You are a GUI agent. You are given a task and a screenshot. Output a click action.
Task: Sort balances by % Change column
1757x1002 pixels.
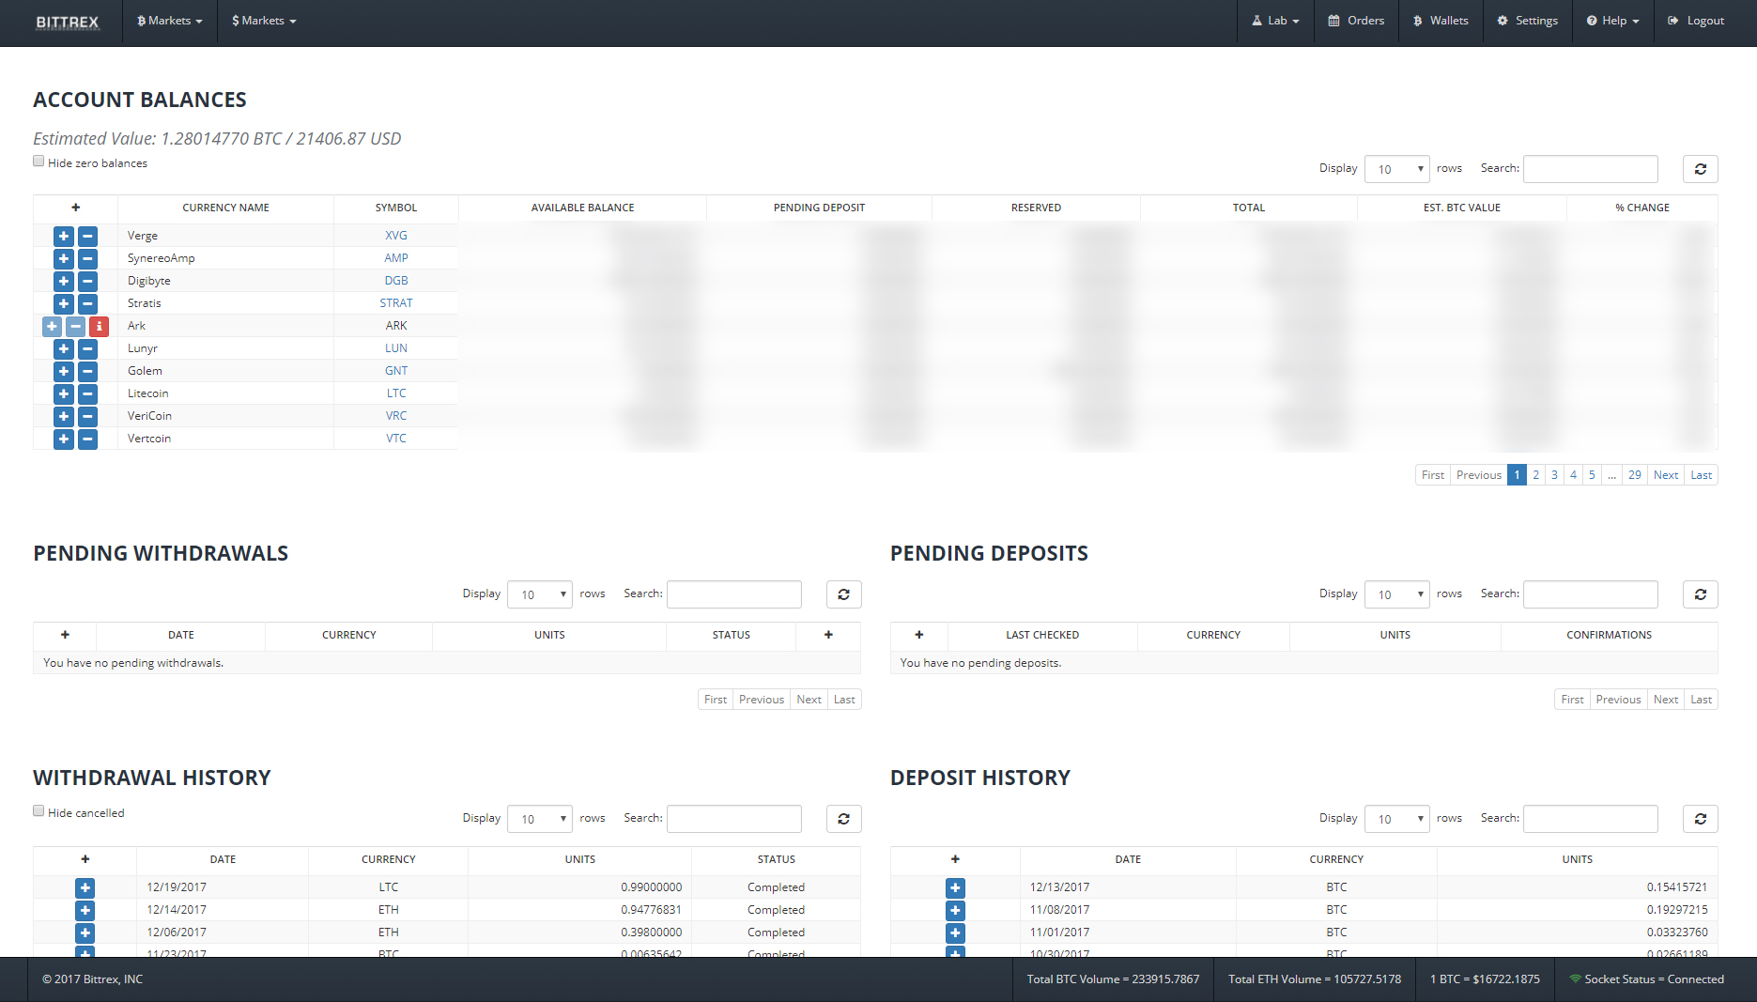click(1641, 208)
